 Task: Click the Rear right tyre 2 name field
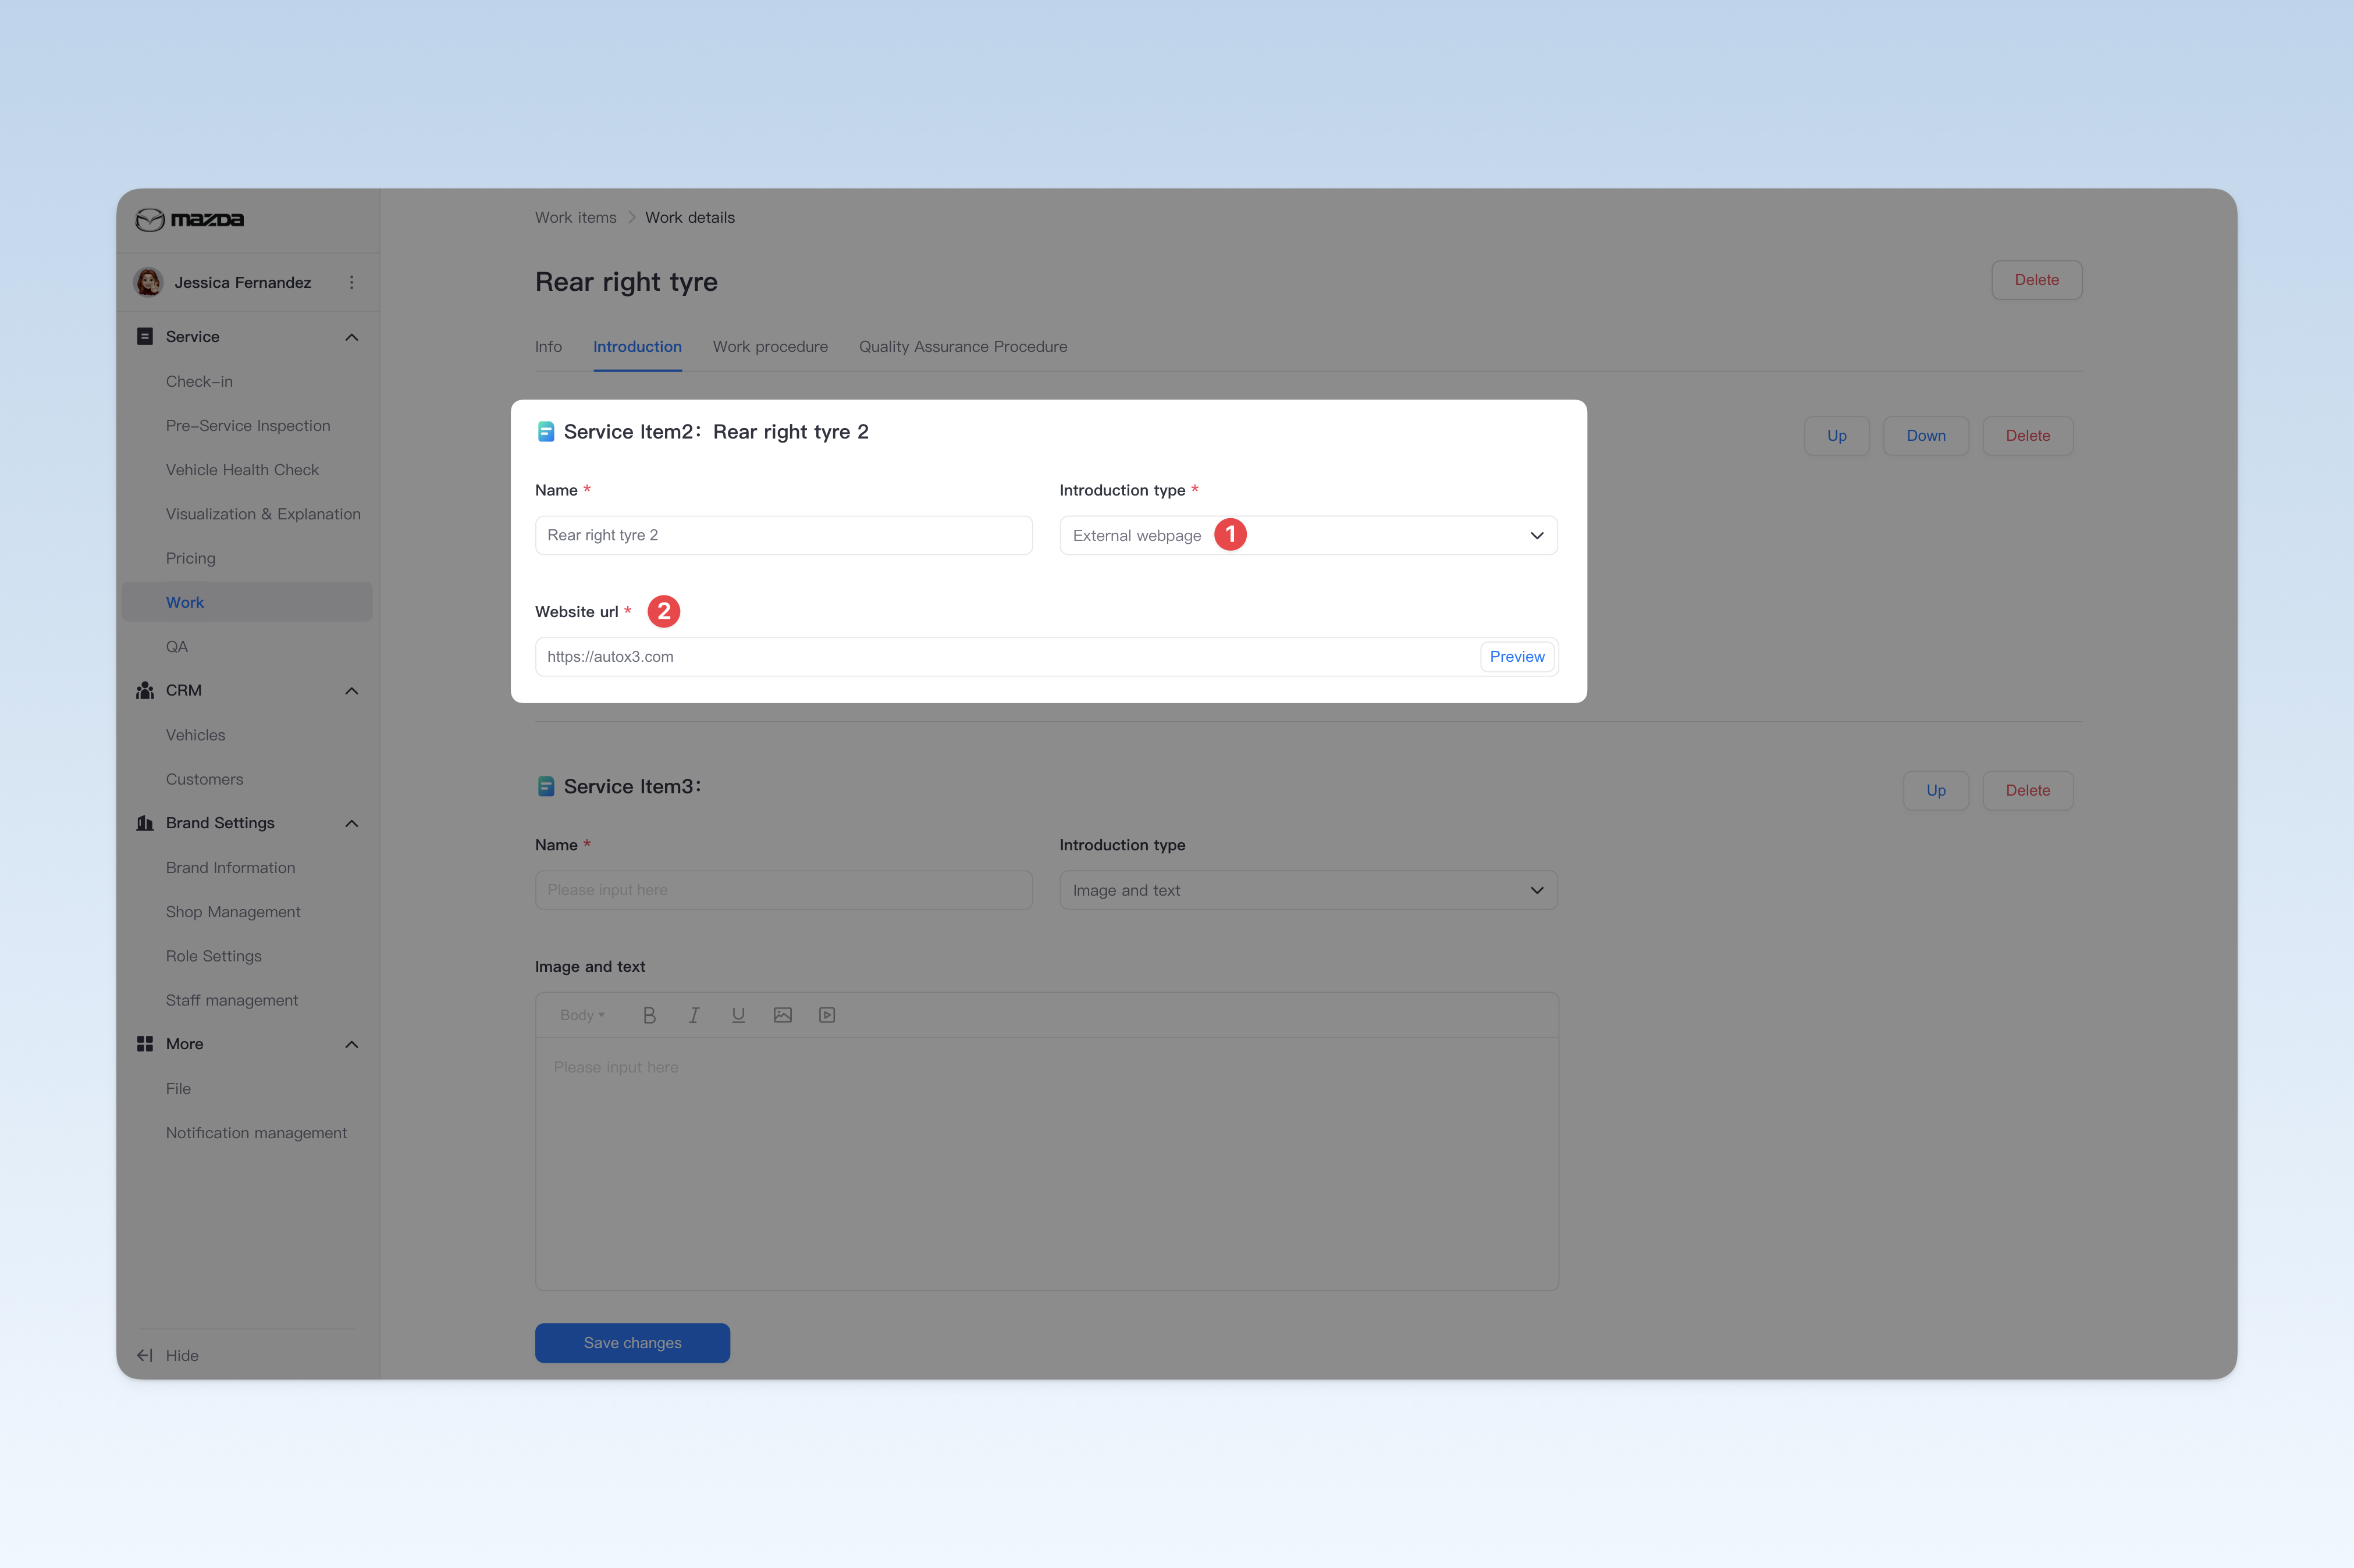[x=783, y=535]
